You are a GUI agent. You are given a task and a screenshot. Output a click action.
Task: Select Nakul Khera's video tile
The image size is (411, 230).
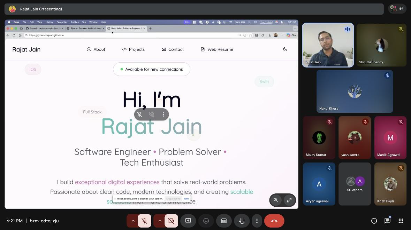355,92
